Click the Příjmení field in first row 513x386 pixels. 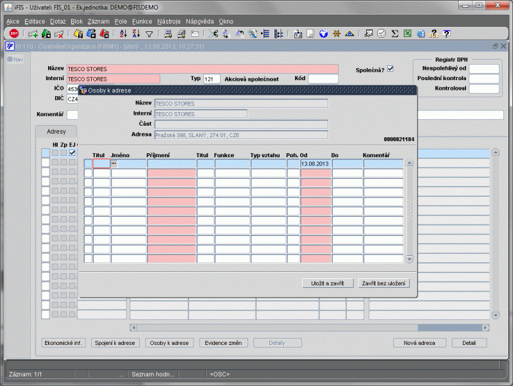click(171, 164)
